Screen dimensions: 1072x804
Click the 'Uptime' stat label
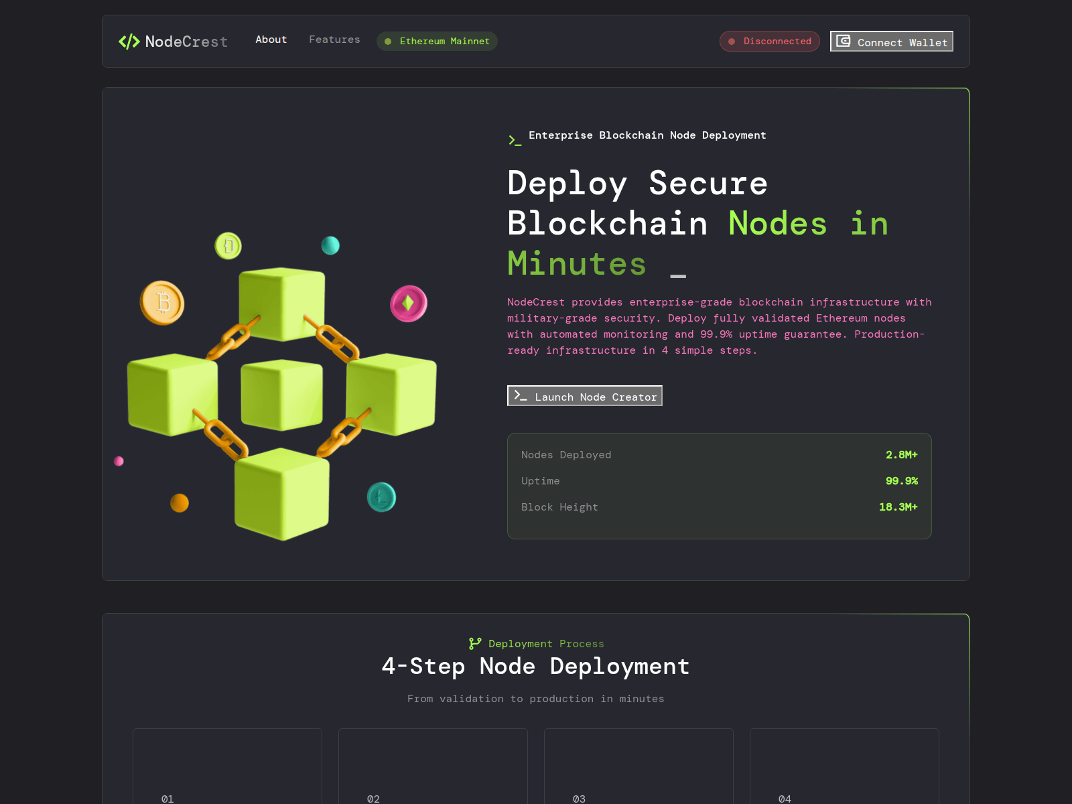(x=540, y=481)
